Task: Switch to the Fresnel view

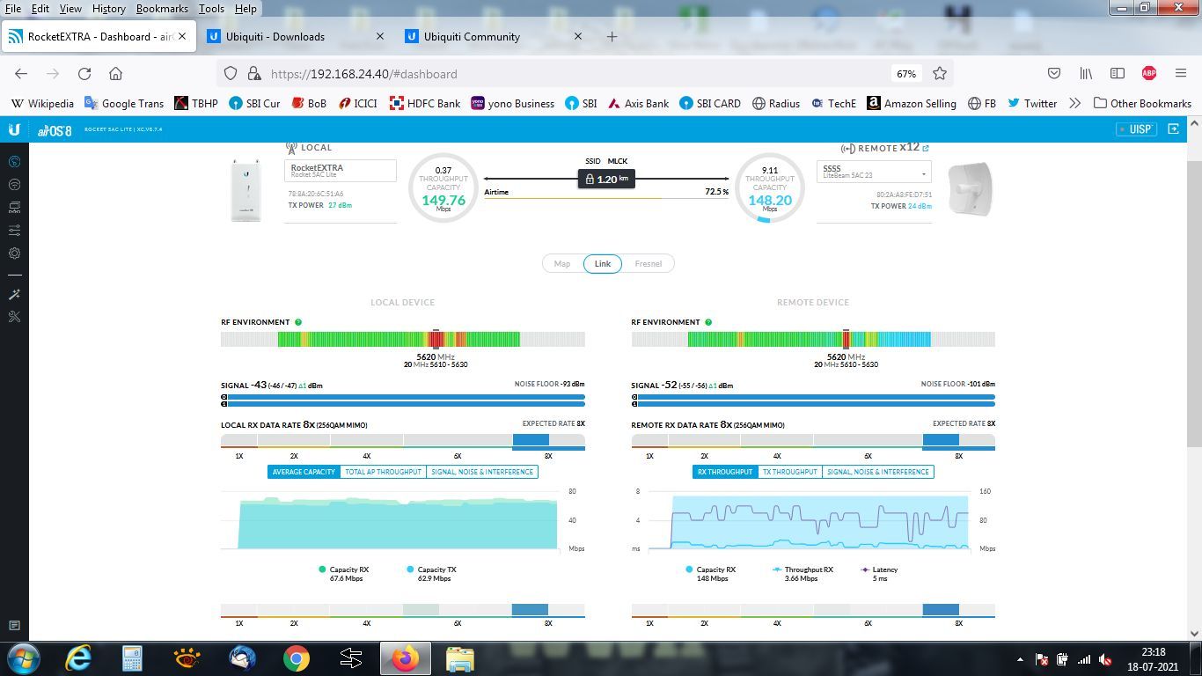Action: [649, 264]
